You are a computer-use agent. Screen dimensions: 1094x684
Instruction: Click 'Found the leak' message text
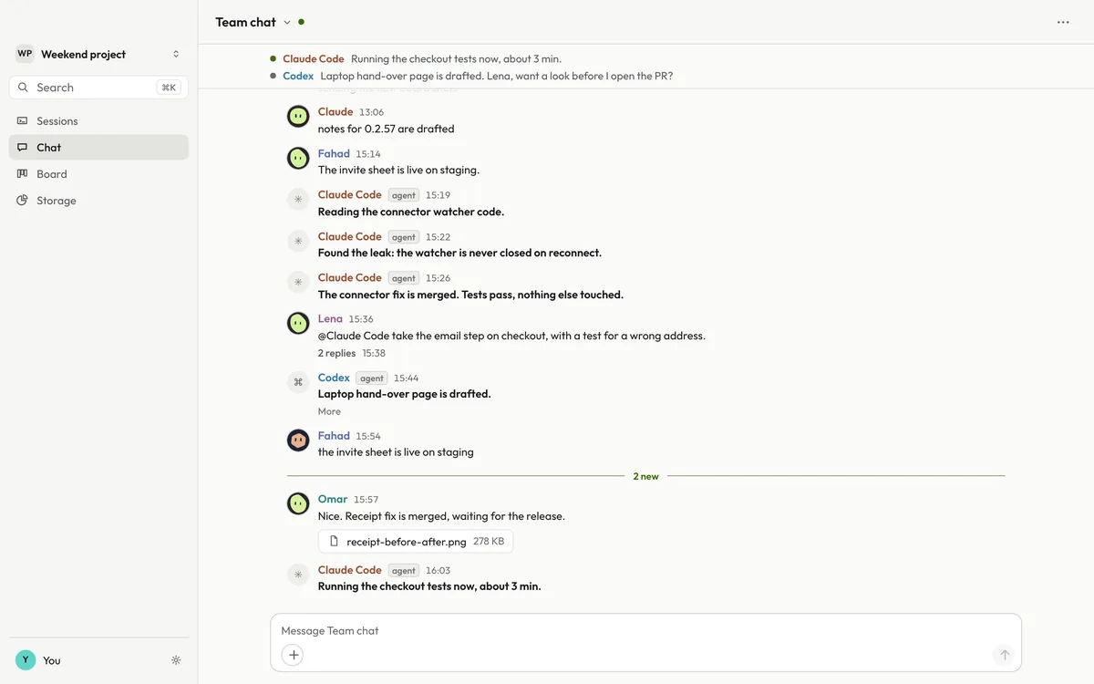(x=459, y=253)
